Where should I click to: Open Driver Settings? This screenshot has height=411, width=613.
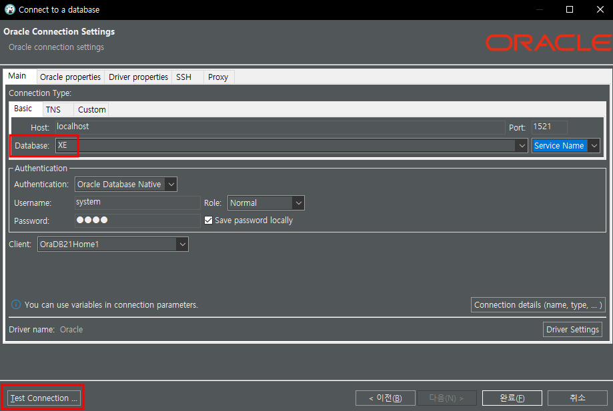[572, 330]
